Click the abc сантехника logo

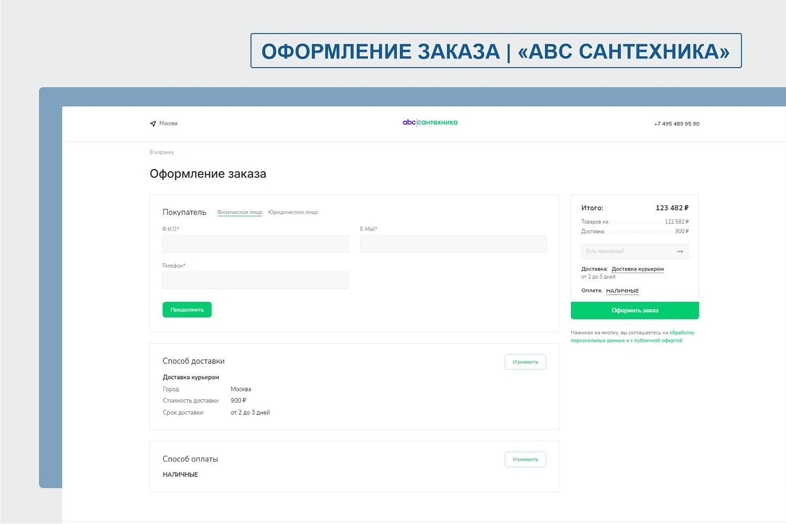click(x=430, y=123)
